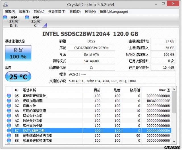The height and width of the screenshot is (150, 182).
Task: Click the NAND writes value 106 GB
Action: 163,54
